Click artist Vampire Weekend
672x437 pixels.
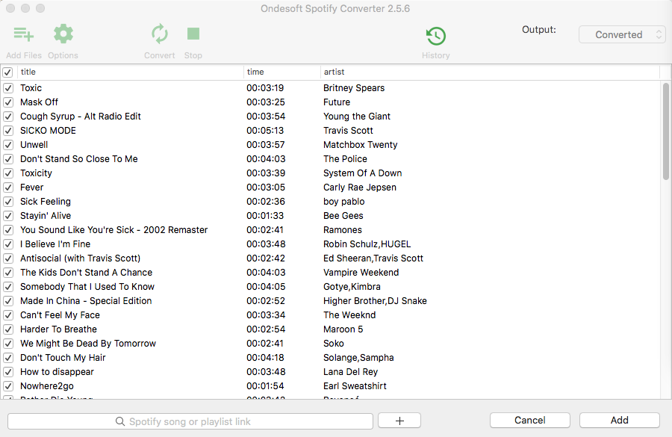pyautogui.click(x=361, y=273)
